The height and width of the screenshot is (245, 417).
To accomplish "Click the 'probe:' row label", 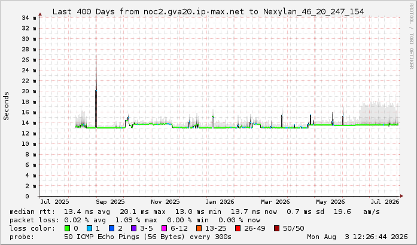I will (x=22, y=237).
